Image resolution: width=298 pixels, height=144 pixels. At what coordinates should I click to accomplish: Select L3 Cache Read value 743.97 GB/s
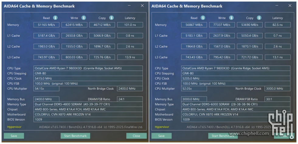click(46, 57)
